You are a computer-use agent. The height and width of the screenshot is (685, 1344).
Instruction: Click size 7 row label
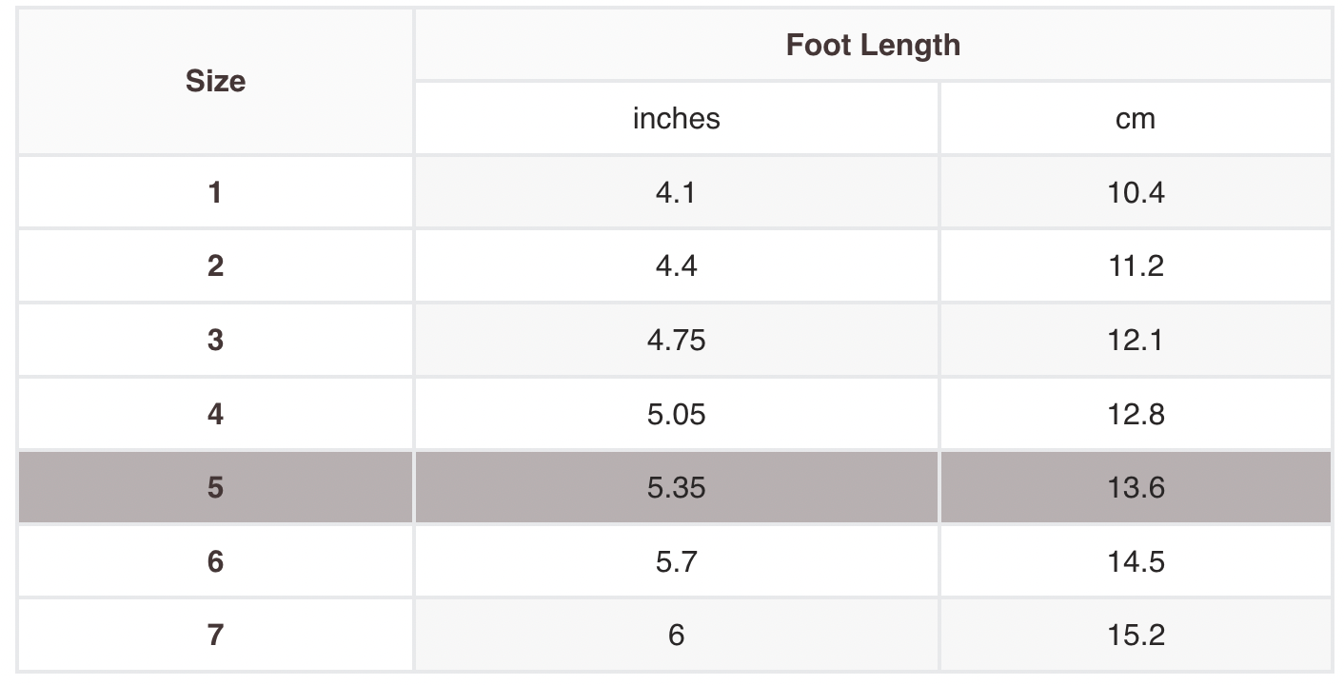(x=215, y=635)
